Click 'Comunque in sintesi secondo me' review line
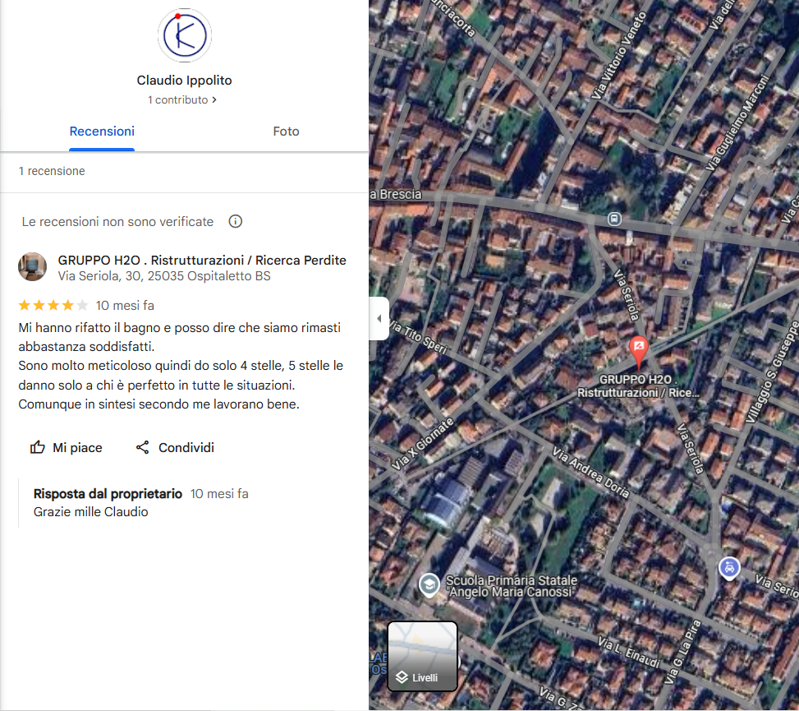The width and height of the screenshot is (799, 711). click(x=159, y=404)
